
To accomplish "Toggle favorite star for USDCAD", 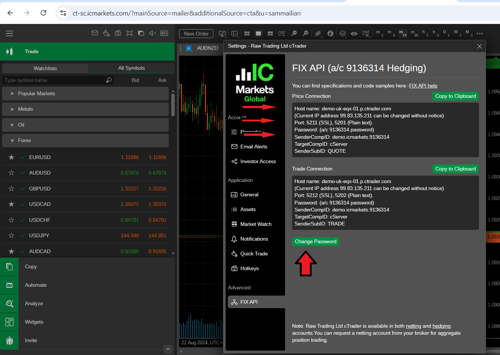I will coord(11,204).
